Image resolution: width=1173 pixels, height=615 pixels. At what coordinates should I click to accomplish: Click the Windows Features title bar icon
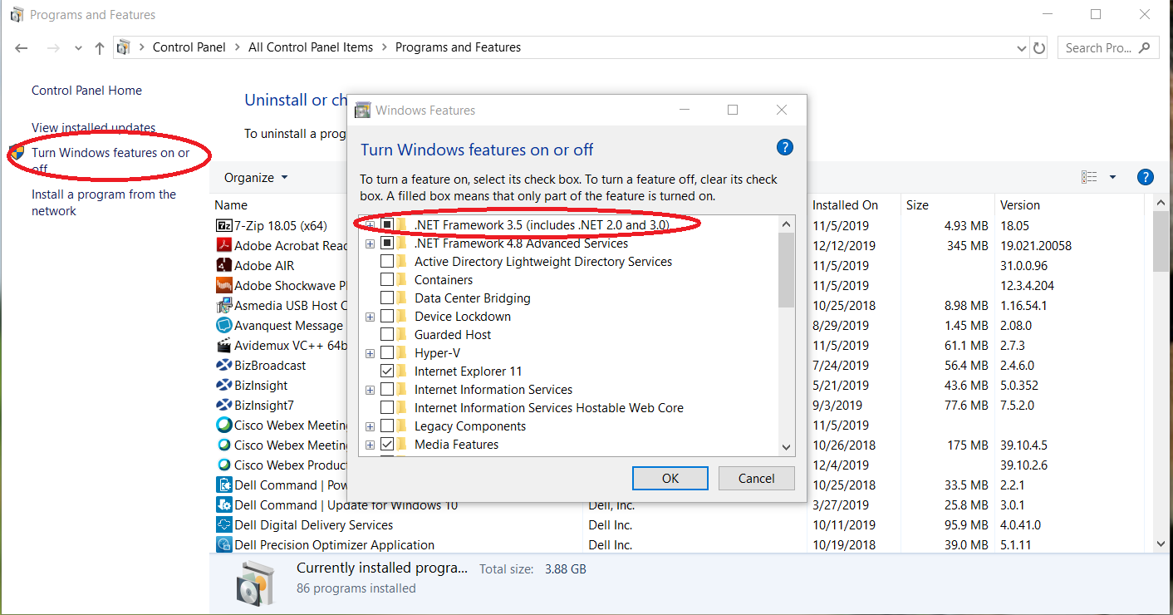(x=362, y=110)
